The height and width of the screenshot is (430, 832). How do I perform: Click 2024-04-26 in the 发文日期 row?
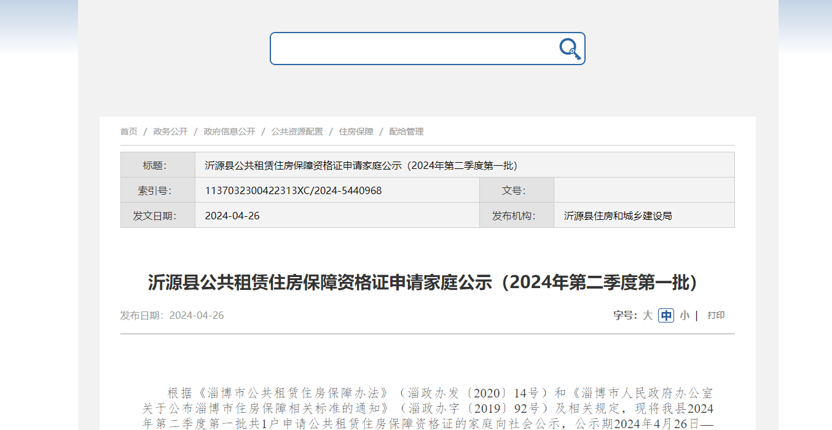(x=232, y=216)
